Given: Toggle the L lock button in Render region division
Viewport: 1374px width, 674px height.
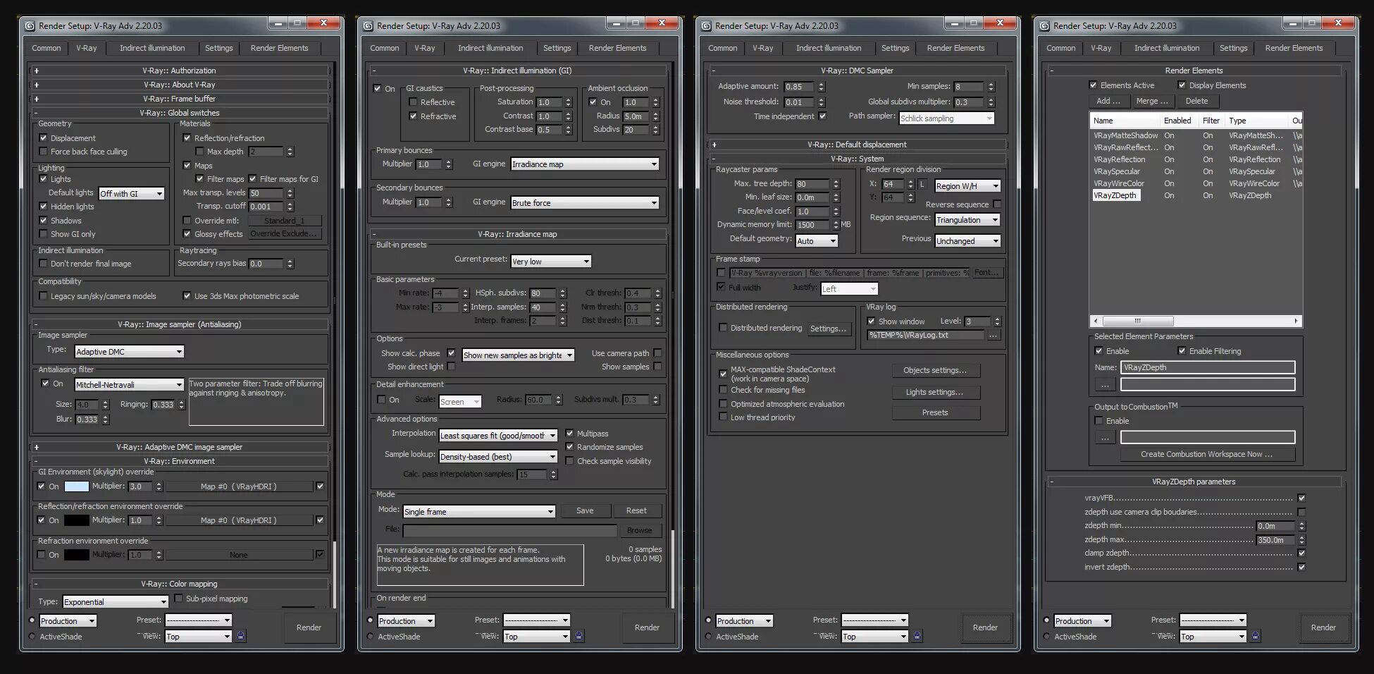Looking at the screenshot, I should [922, 185].
